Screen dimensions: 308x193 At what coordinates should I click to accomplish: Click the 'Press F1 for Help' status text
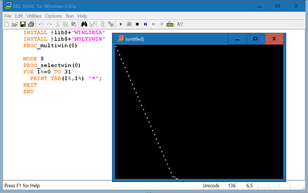[x=22, y=186]
